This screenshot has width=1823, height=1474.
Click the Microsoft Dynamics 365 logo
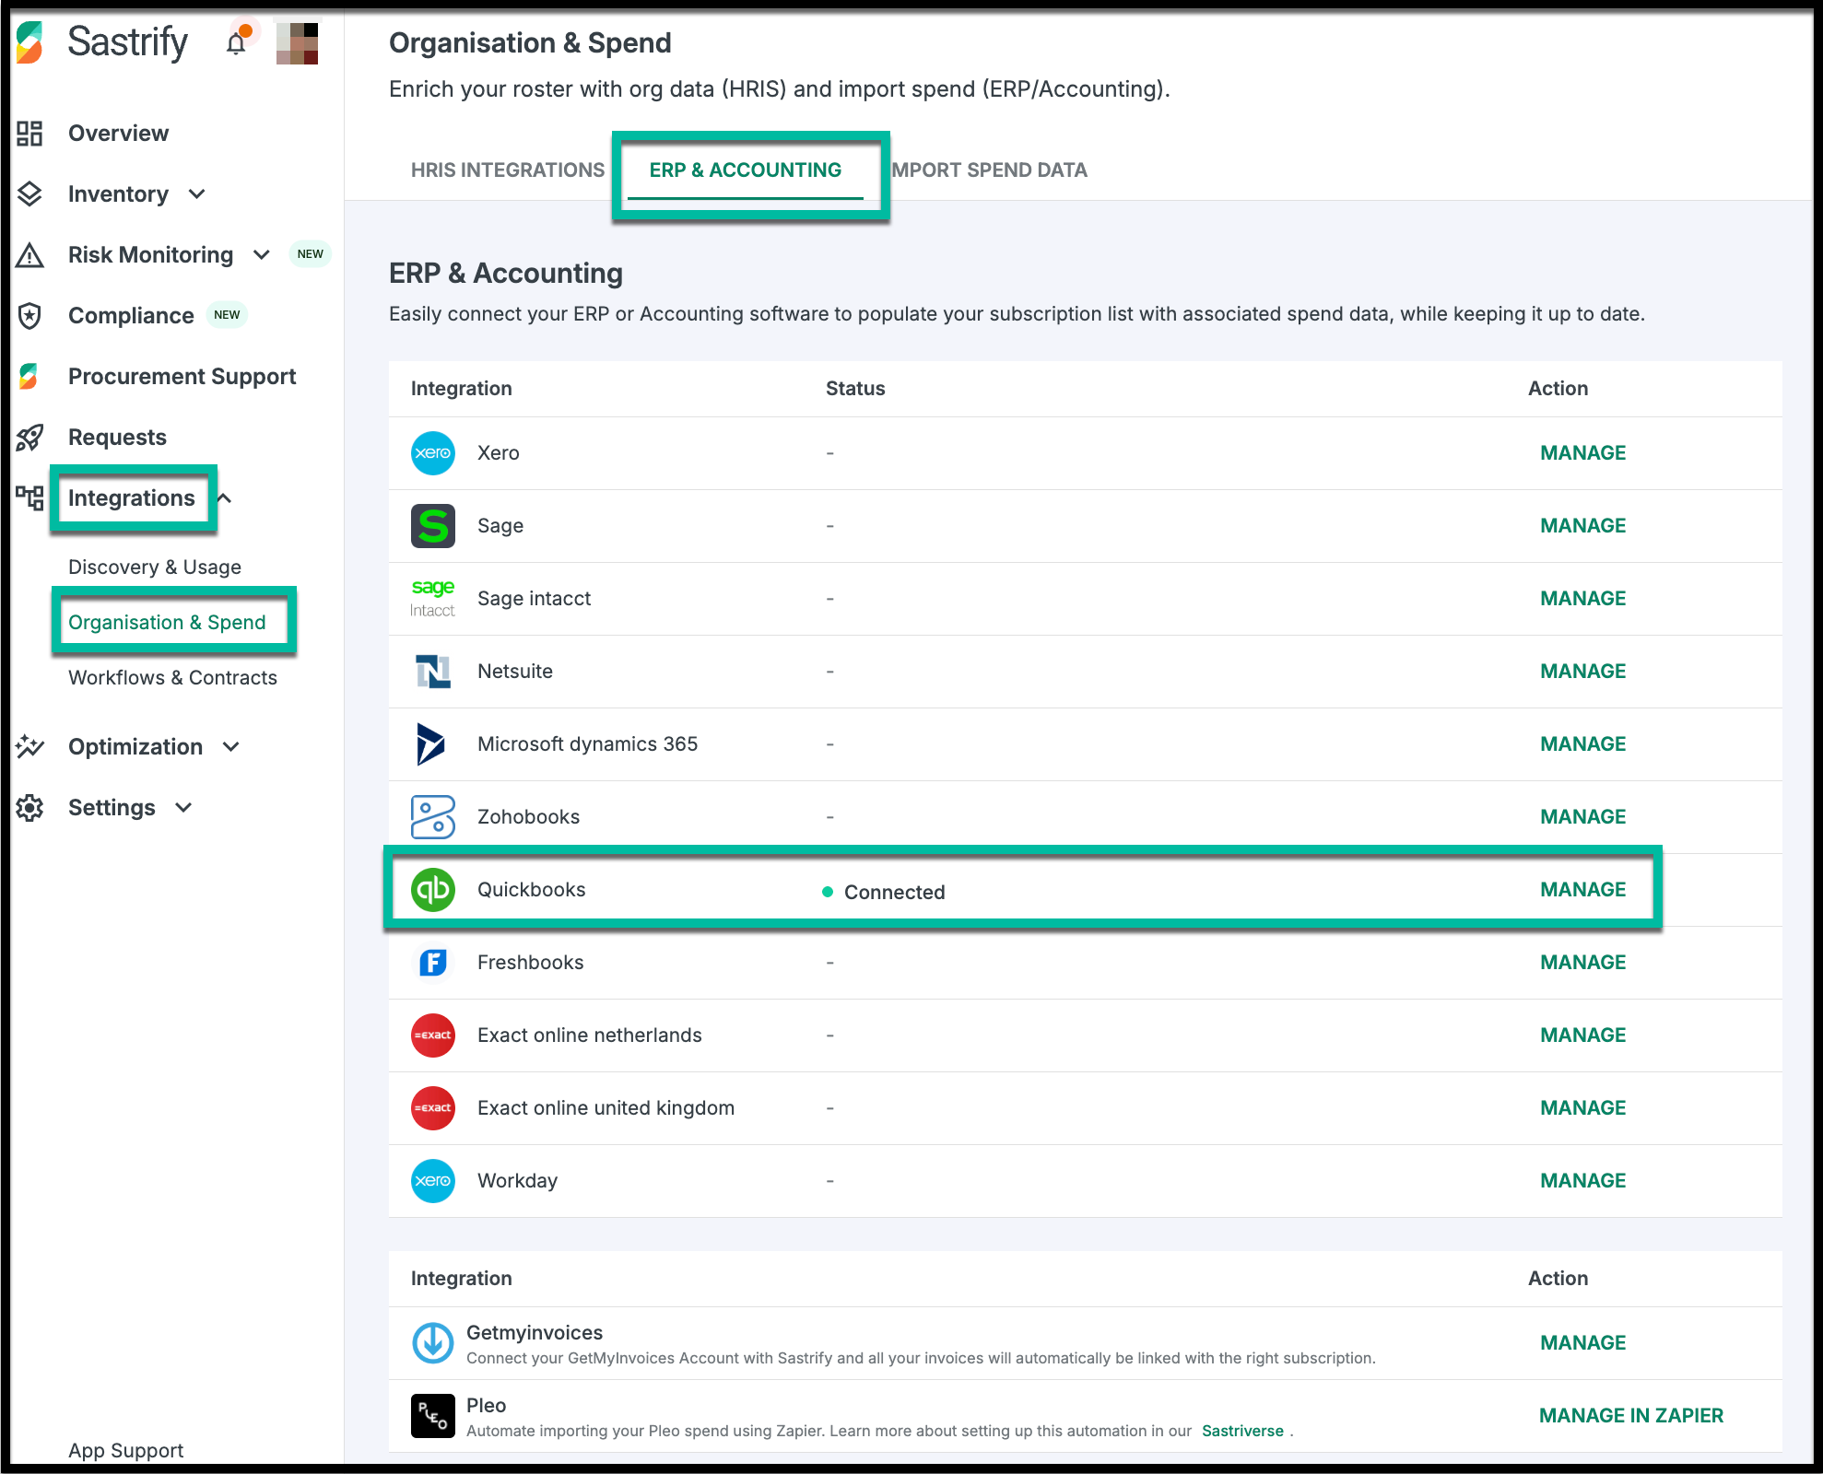[x=430, y=744]
